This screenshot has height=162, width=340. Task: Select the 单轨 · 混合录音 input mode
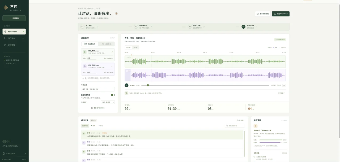pos(106,44)
